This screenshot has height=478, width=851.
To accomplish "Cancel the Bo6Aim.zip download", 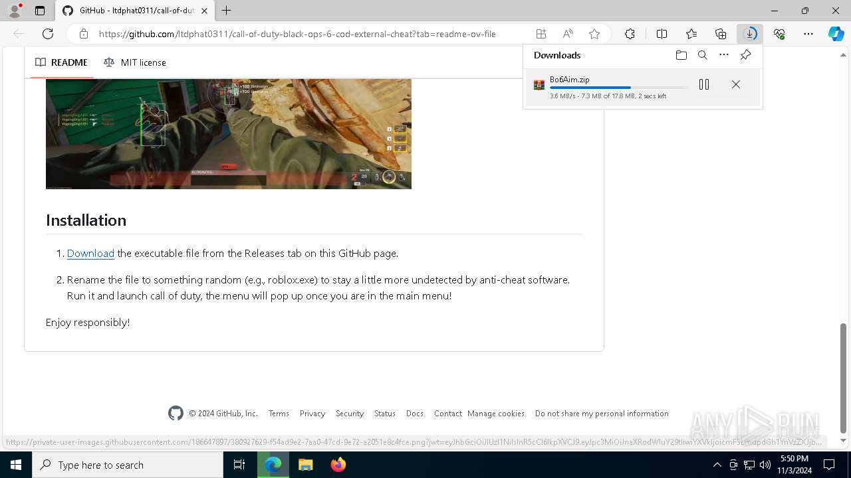I will coord(735,84).
